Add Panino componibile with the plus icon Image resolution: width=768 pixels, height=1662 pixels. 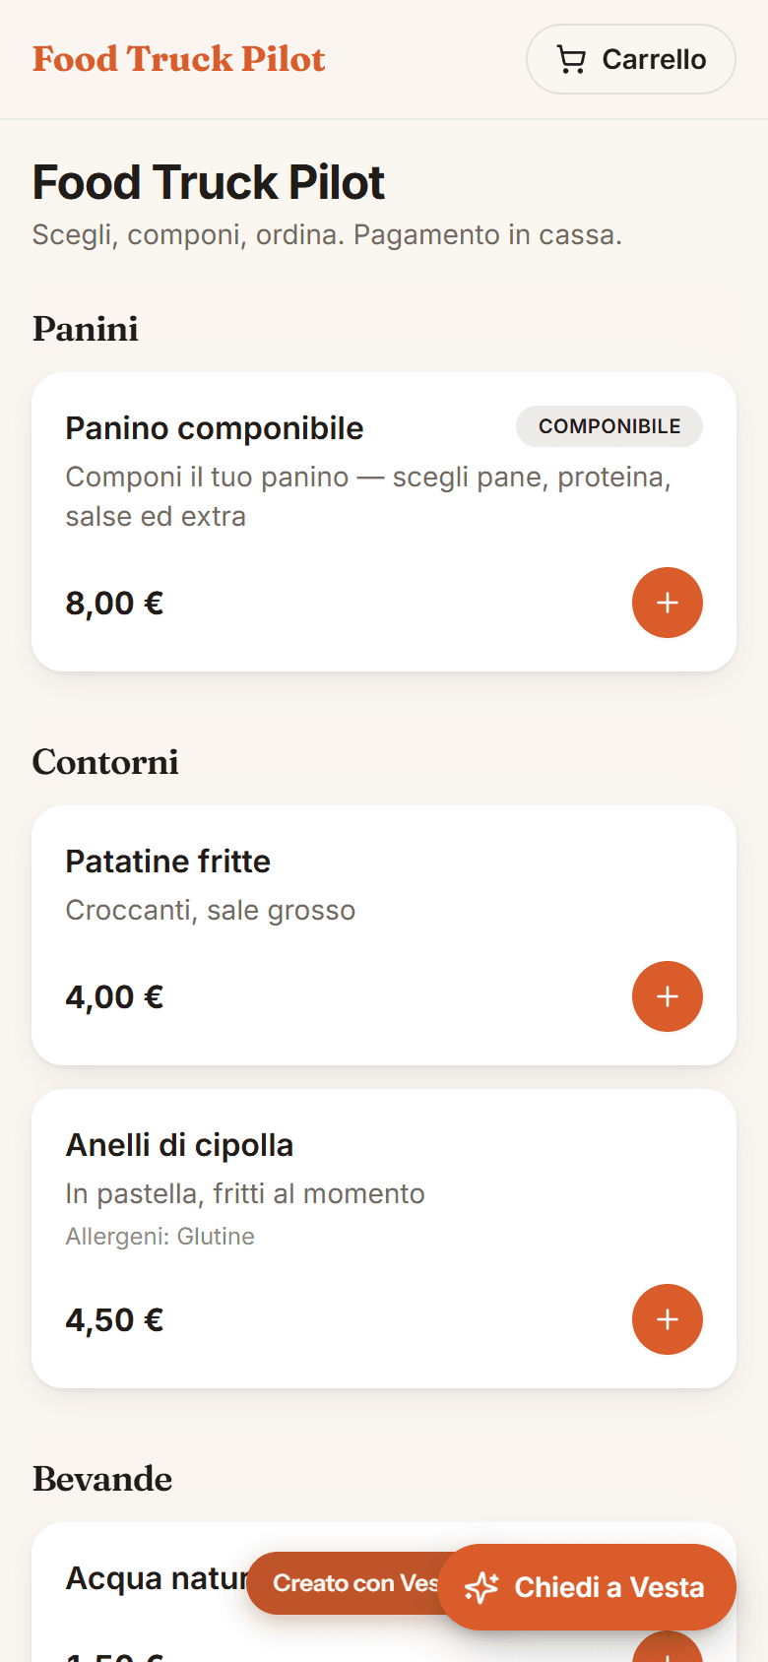667,603
